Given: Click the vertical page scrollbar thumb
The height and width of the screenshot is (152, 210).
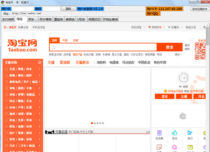Looking at the screenshot, I should 208,36.
